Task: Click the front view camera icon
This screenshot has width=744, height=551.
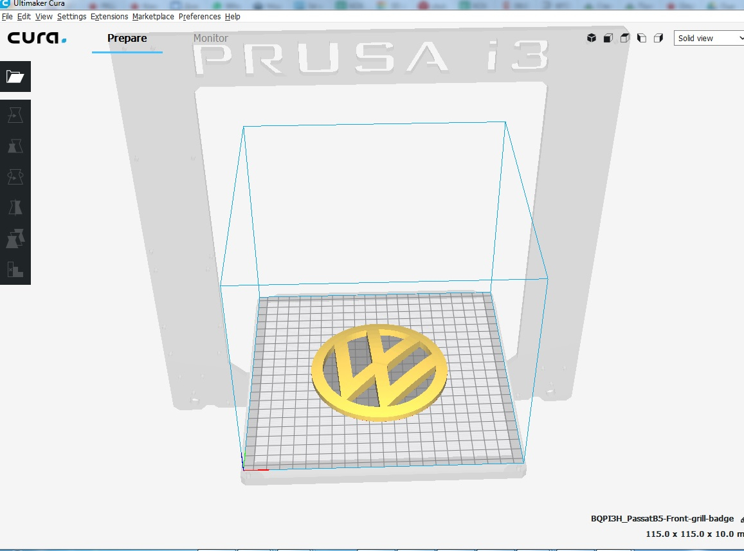Action: (608, 38)
